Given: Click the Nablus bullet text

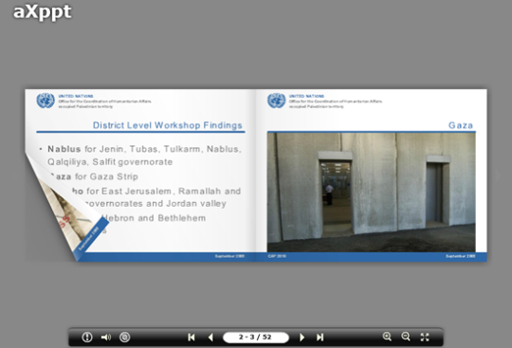Looking at the screenshot, I should coord(144,156).
